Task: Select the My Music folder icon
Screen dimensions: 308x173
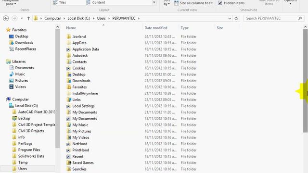Action: (68, 125)
